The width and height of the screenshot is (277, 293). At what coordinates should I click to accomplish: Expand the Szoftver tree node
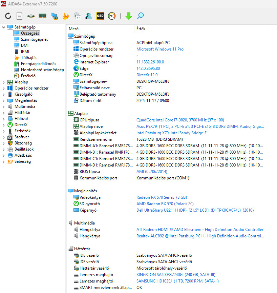3,137
